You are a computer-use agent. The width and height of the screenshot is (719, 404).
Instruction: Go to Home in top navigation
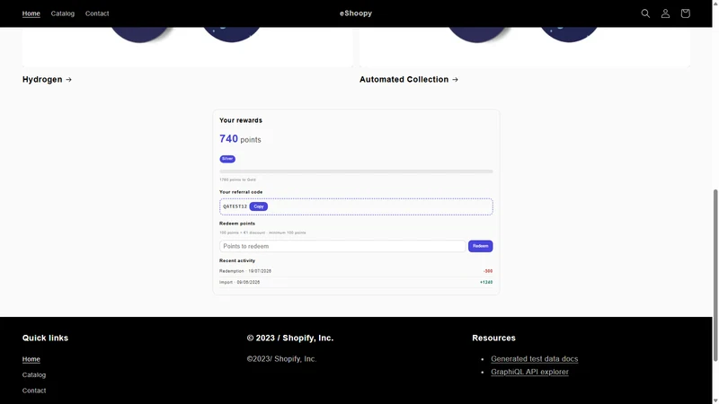click(31, 13)
